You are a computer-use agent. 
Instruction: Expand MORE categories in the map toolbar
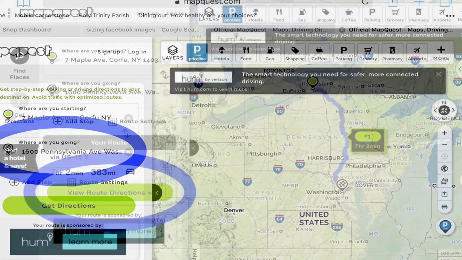pyautogui.click(x=441, y=53)
